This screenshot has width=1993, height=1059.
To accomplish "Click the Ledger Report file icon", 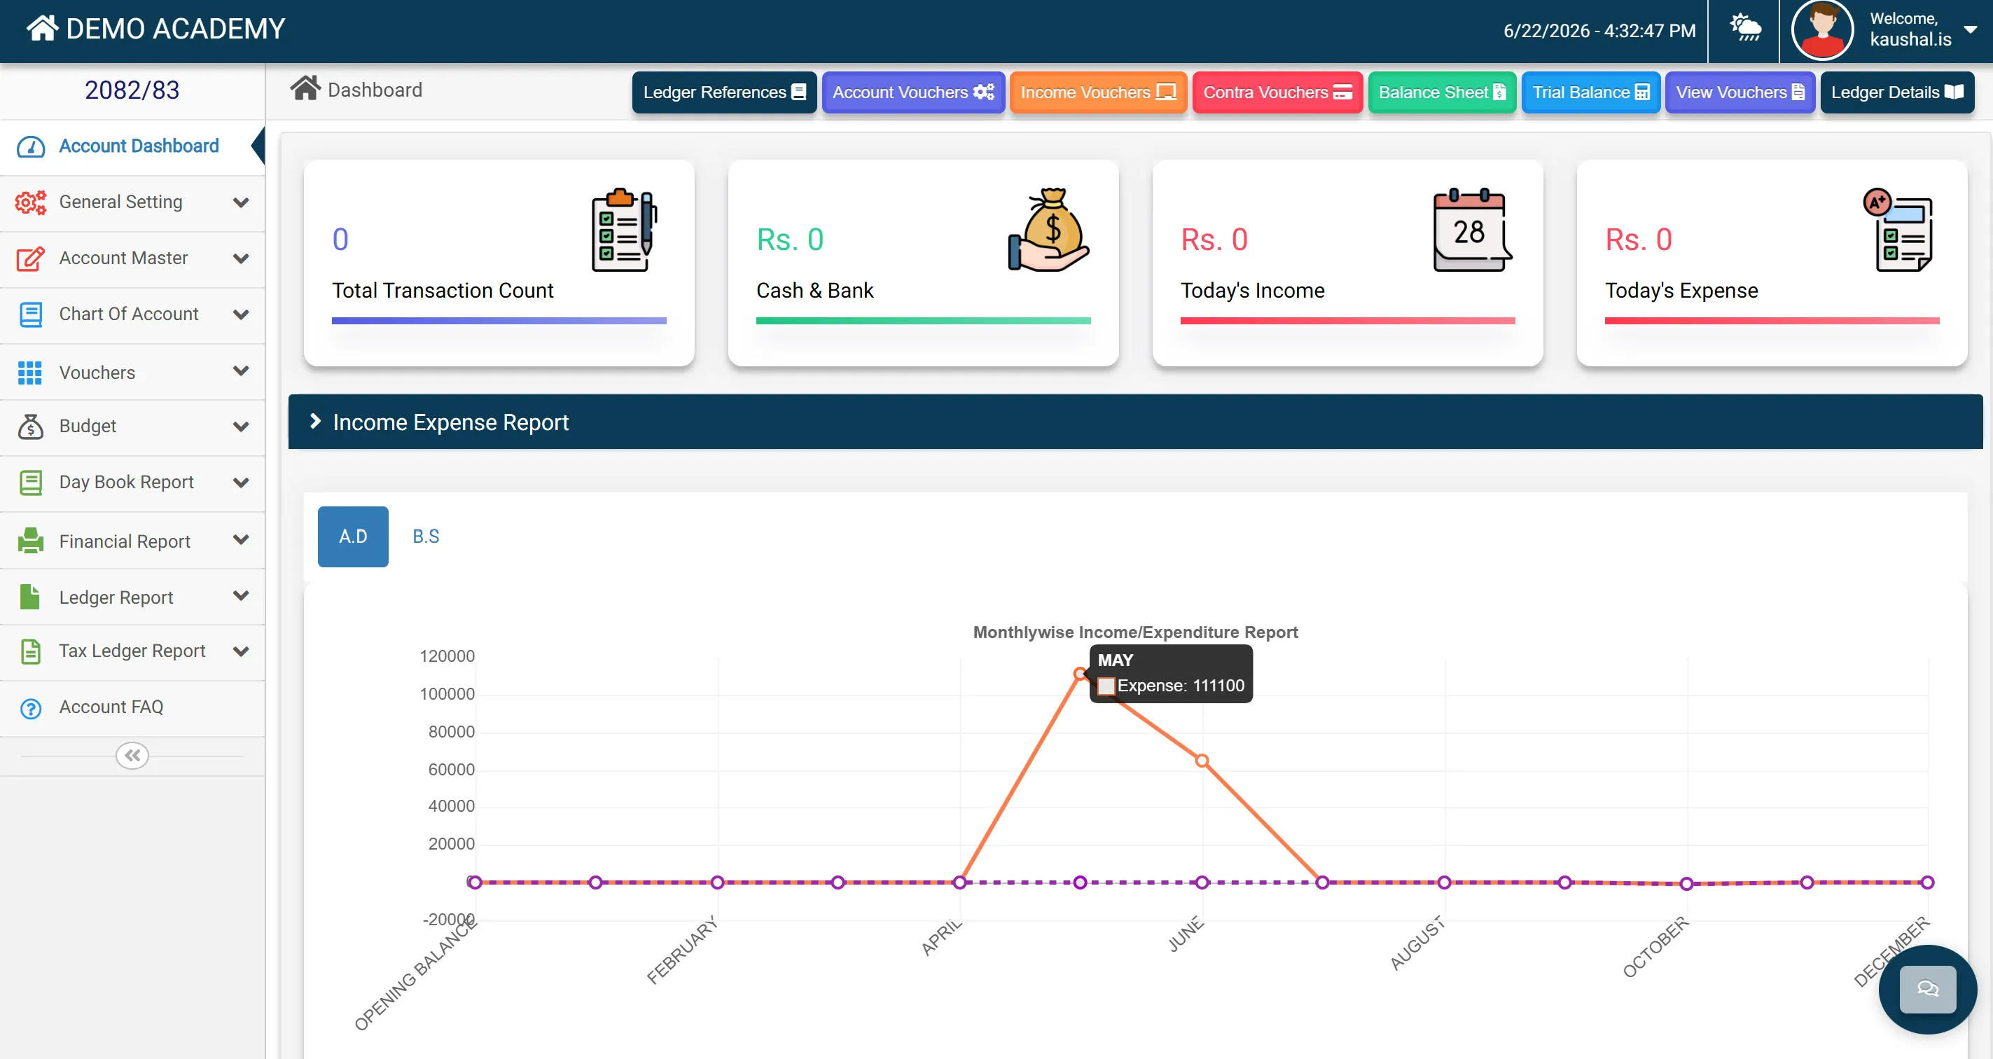I will [30, 597].
